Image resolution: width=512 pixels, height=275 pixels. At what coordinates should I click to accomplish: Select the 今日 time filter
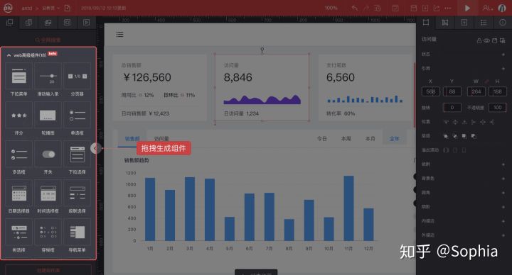point(322,139)
